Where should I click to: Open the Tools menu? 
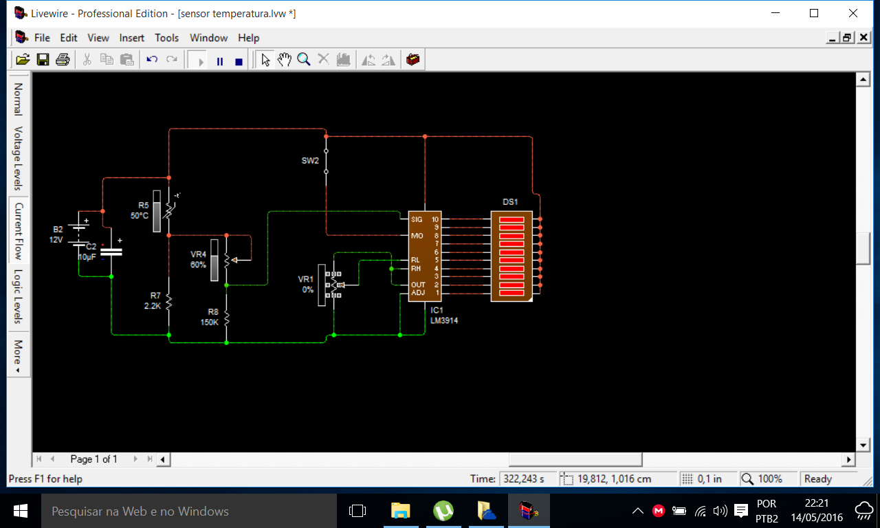[x=166, y=38]
